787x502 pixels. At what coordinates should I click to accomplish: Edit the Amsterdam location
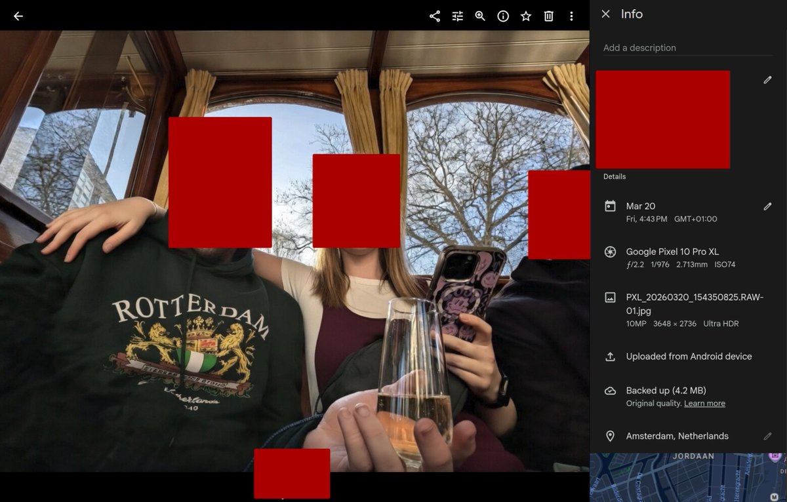click(x=767, y=436)
